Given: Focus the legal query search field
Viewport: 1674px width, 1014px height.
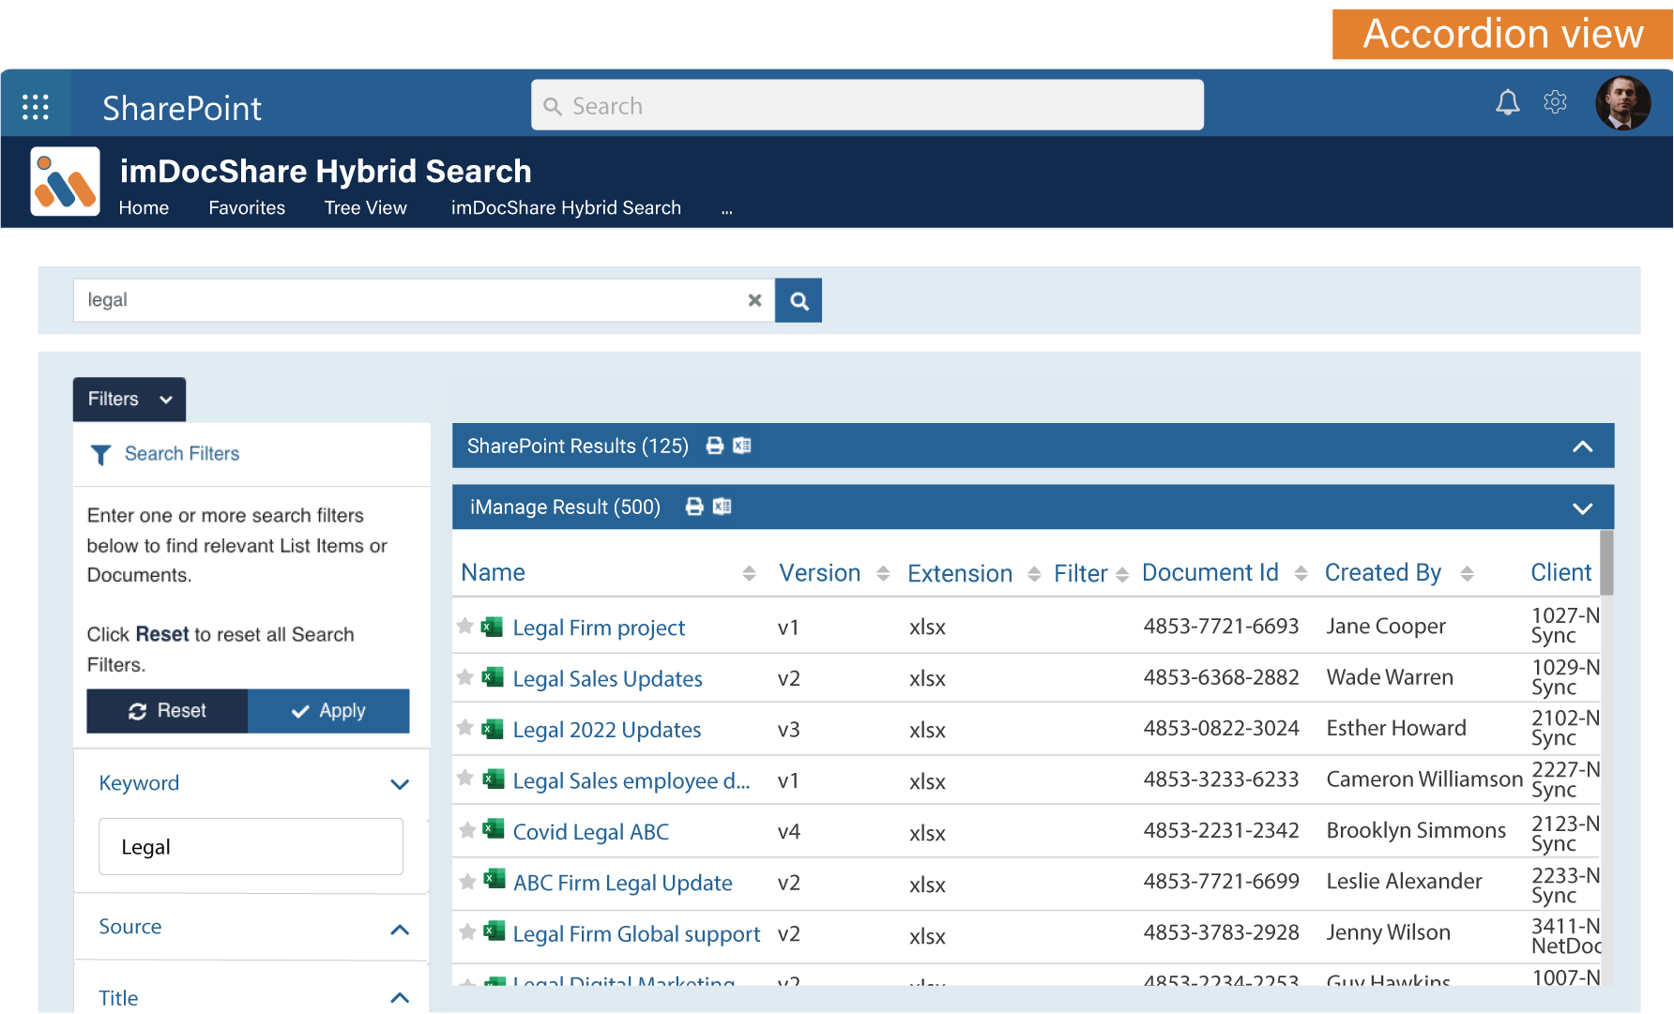Looking at the screenshot, I should 424,300.
